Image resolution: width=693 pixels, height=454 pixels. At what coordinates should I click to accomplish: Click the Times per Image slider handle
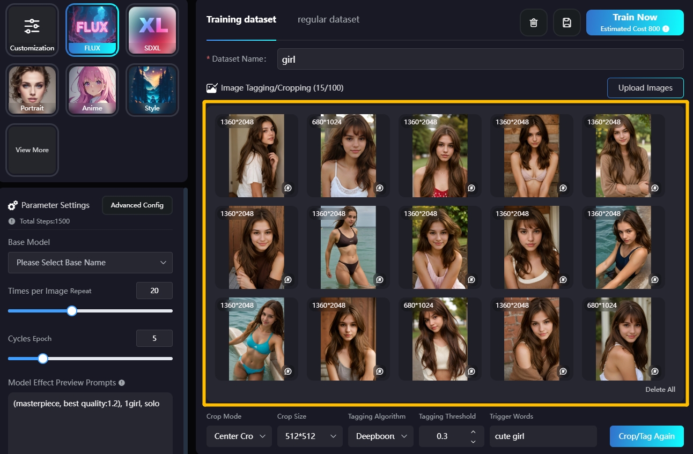[72, 311]
